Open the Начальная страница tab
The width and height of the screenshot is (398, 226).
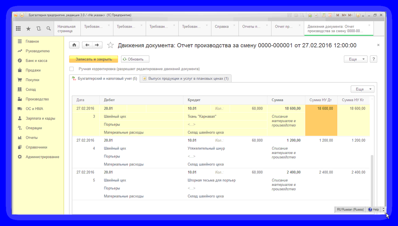tap(68, 29)
